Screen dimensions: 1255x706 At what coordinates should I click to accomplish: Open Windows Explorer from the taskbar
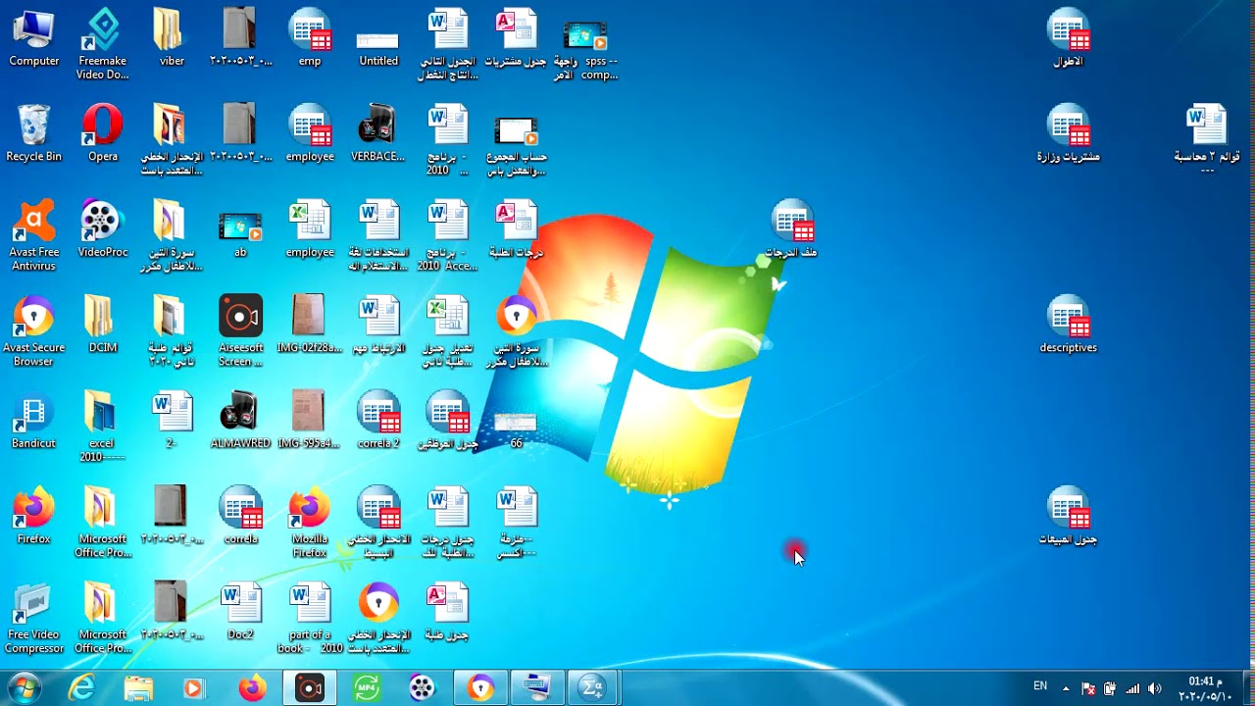[x=138, y=688]
